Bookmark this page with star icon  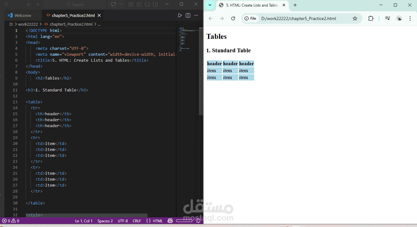355,18
